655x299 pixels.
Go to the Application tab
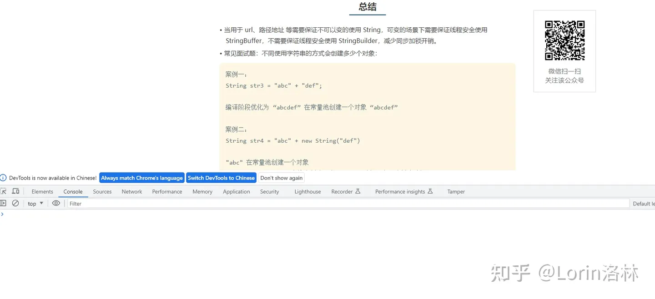click(236, 192)
